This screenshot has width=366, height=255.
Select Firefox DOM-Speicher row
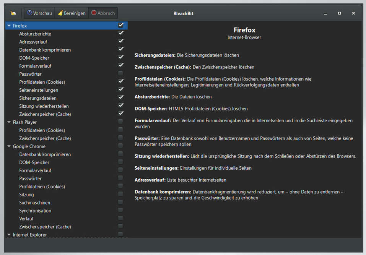point(34,58)
